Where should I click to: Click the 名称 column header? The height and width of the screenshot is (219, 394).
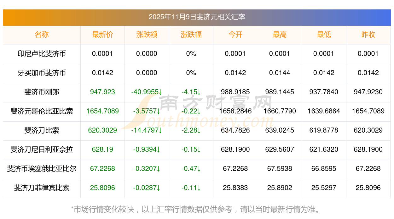pyautogui.click(x=42, y=35)
